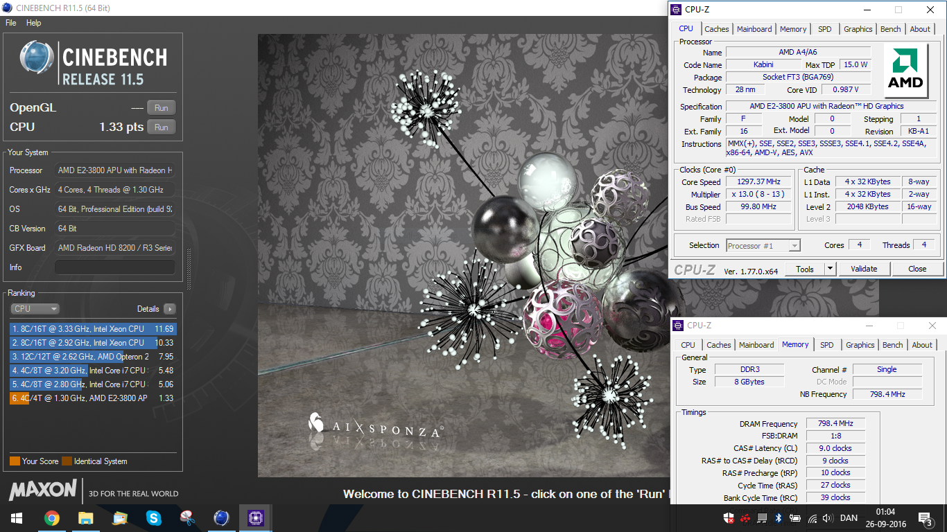
Task: Launch the Snipping Tool taskbar icon
Action: (x=187, y=517)
